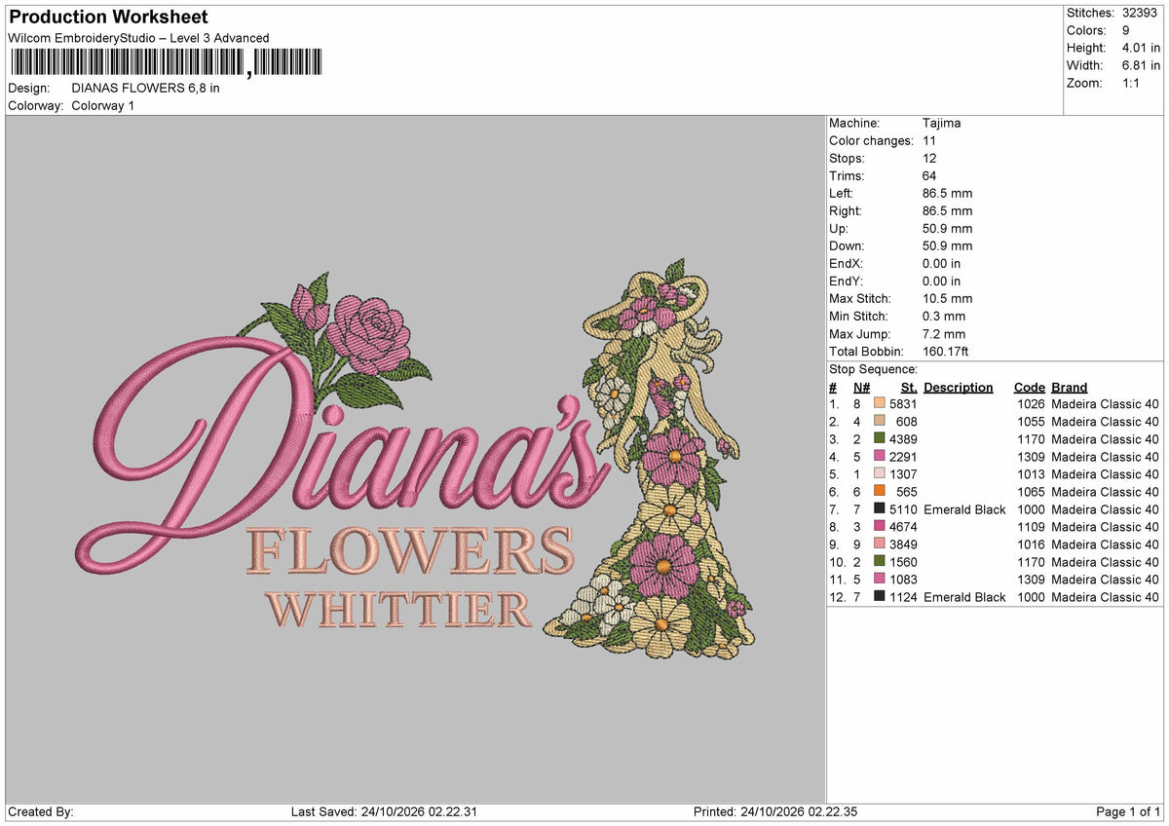Screen dimensions: 1169x826
Task: Click "Wilcom EmbroideryStudio – Level 3 Advanced" text
Action: (138, 38)
